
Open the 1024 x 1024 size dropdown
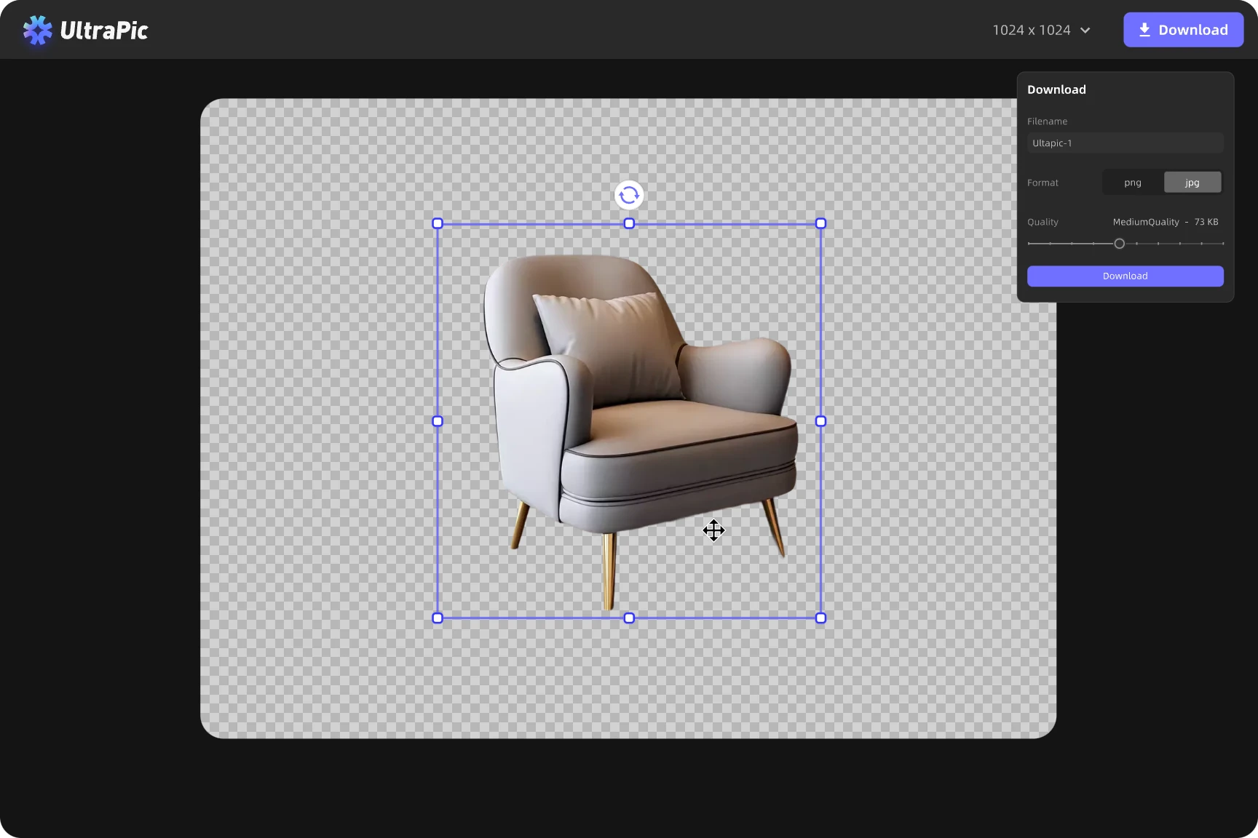coord(1031,30)
